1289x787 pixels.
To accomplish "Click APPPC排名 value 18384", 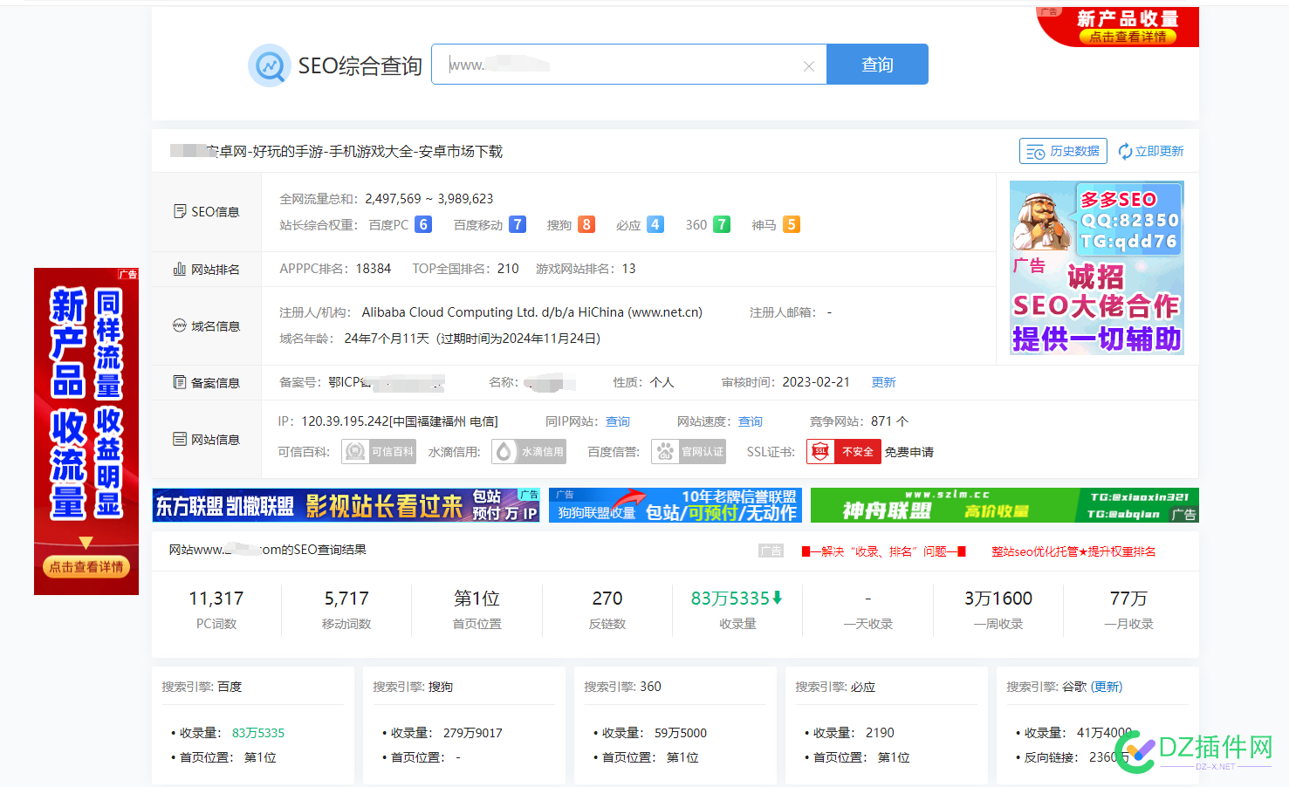I will click(x=374, y=269).
